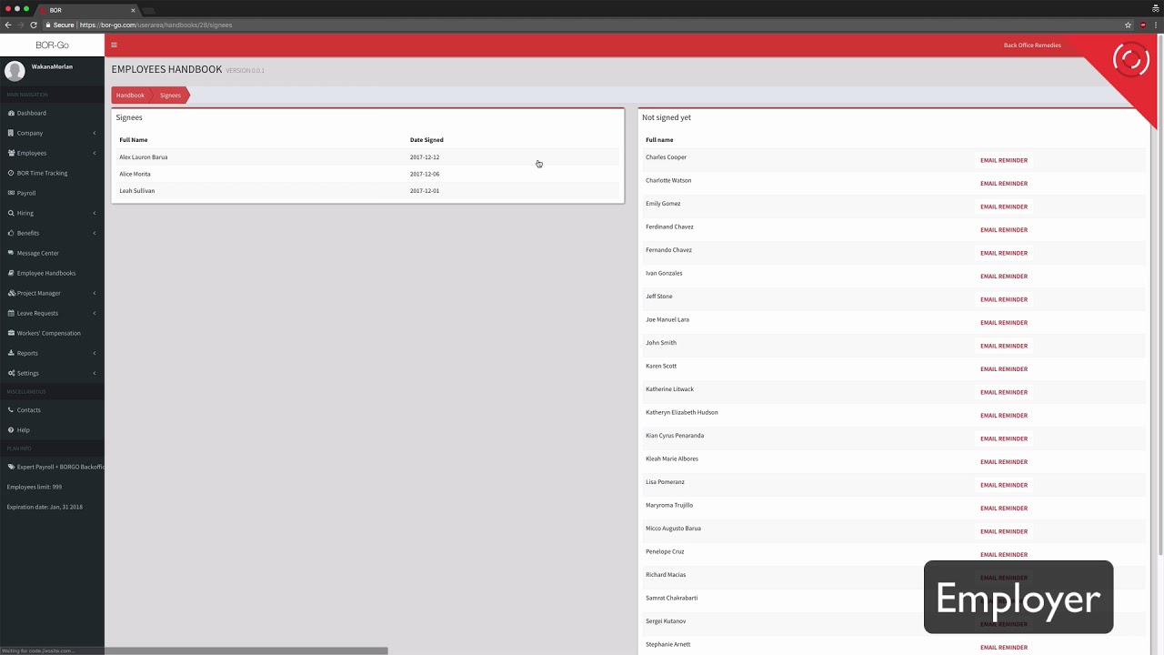1164x655 pixels.
Task: Send email reminder to Penelope Cruz
Action: pyautogui.click(x=1004, y=554)
